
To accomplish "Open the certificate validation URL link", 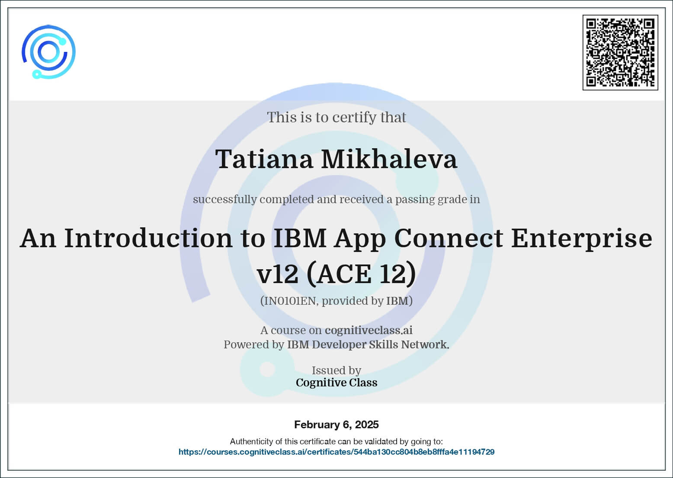I will coord(336,452).
